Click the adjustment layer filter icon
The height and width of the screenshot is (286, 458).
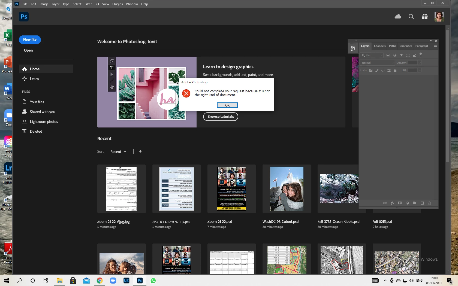tap(395, 55)
